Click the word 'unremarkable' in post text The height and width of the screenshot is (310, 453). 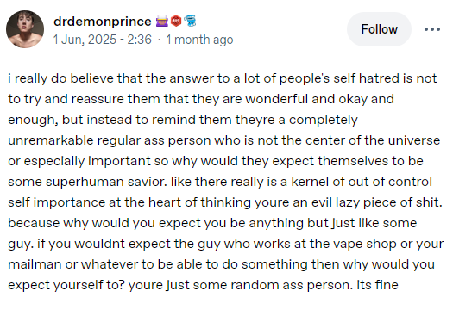coord(51,140)
